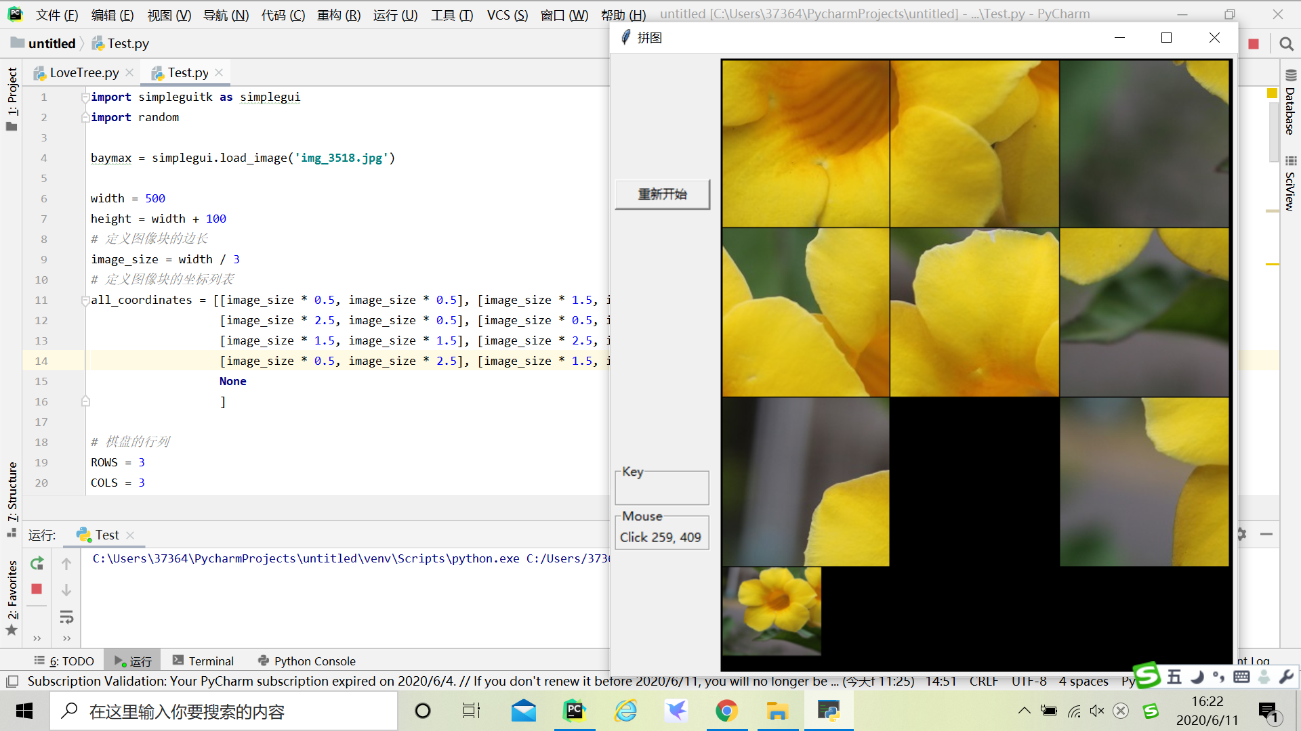Image resolution: width=1301 pixels, height=731 pixels.
Task: Collapse the import block fold marker
Action: point(85,97)
